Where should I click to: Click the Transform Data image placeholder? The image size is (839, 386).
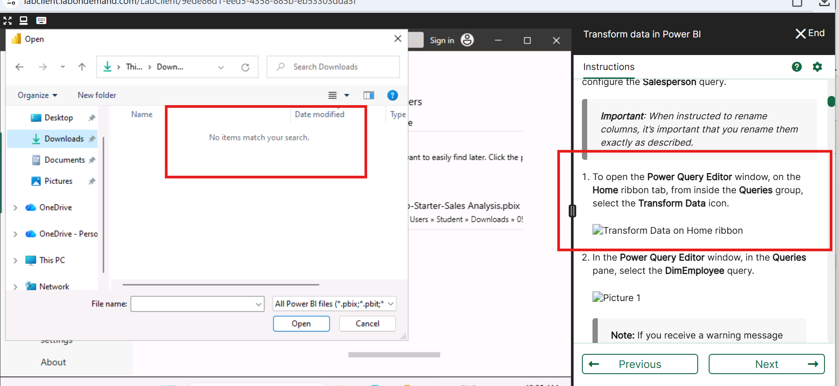click(x=668, y=230)
